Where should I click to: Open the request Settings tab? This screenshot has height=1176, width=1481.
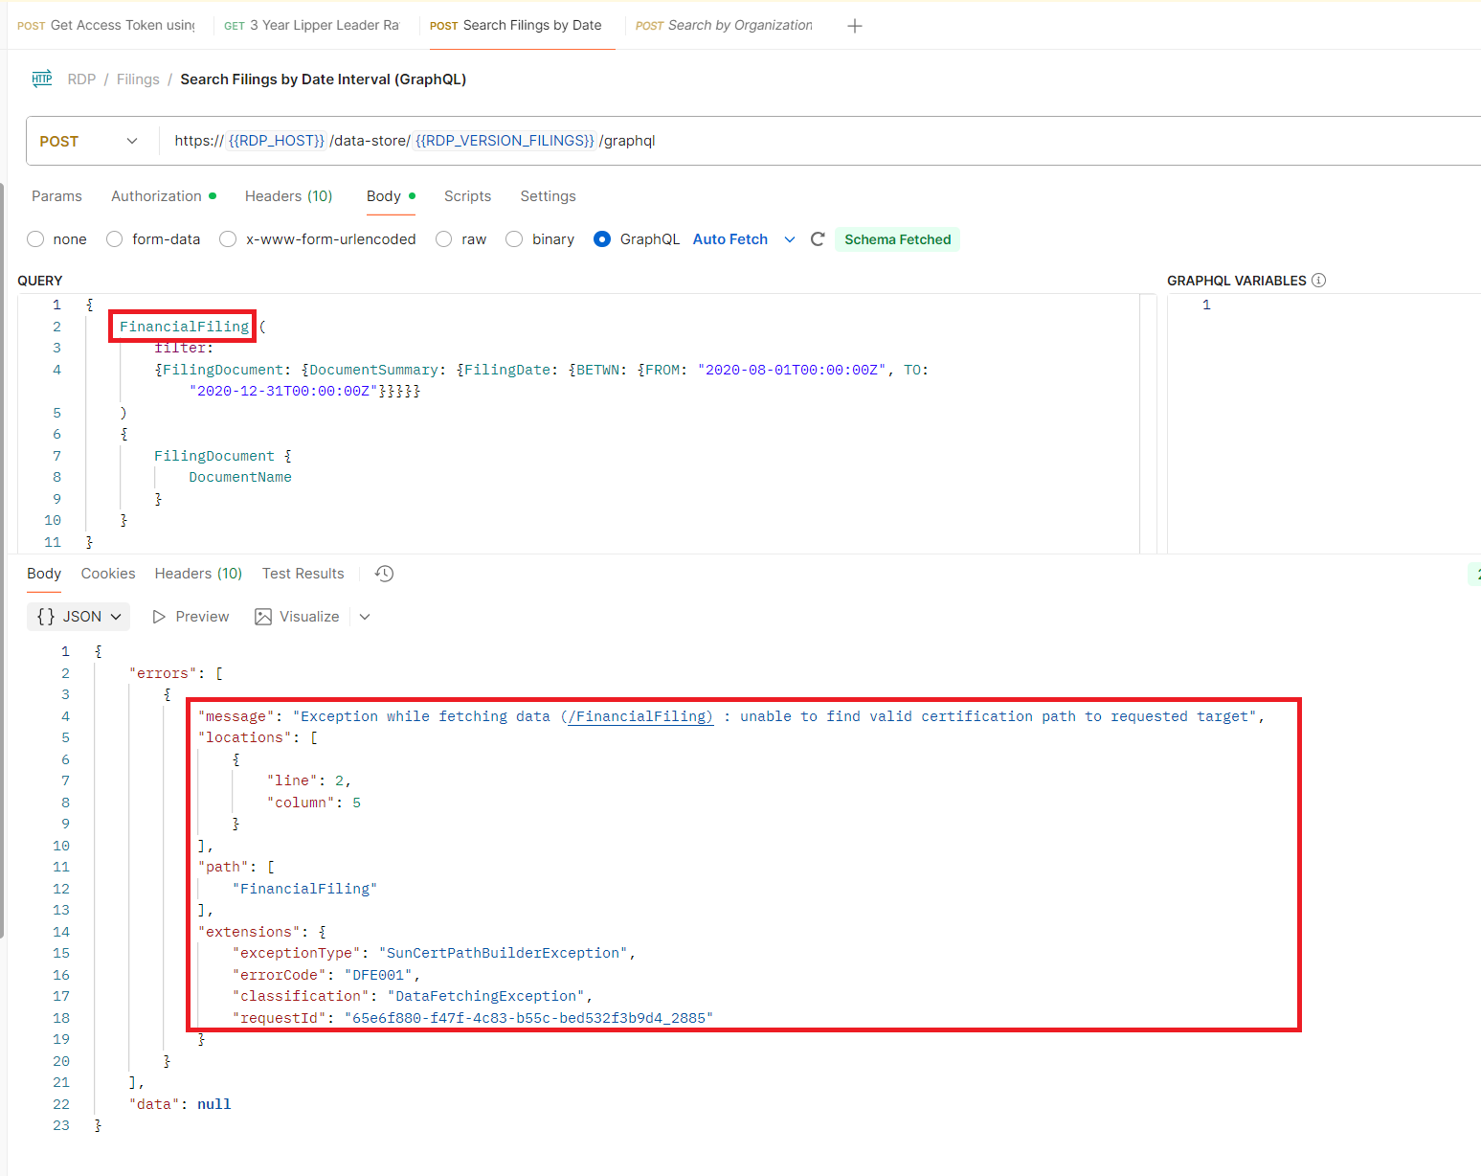pos(548,196)
